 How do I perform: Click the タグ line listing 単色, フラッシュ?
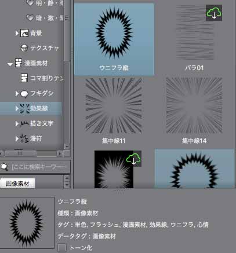133,225
